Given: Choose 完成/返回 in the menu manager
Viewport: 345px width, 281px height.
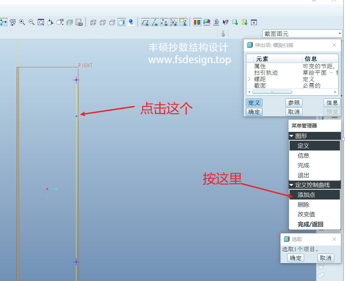Looking at the screenshot, I should click(x=310, y=224).
